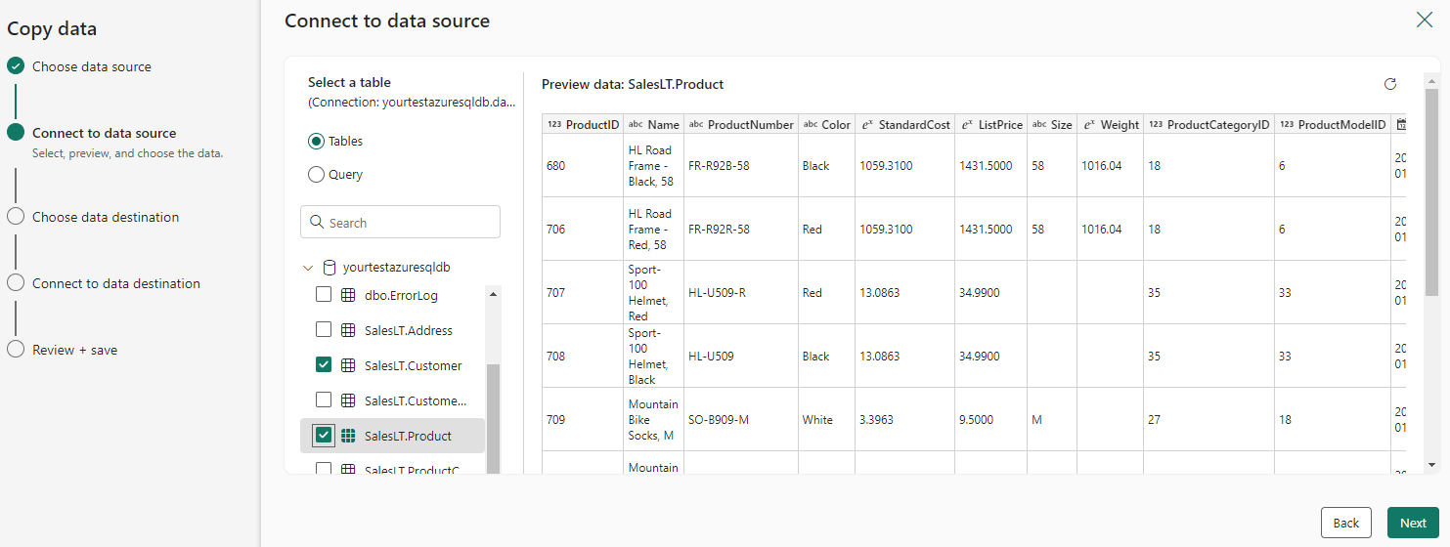Click the abc type icon of Color column
The image size is (1450, 547).
click(810, 125)
